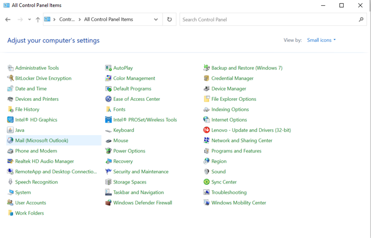The image size is (371, 238).
Task: Expand the address bar history dropdown
Action: 156,19
